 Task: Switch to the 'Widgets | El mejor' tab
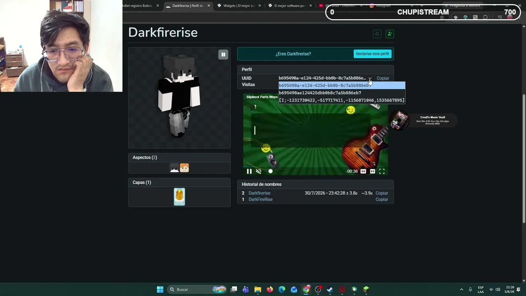(x=239, y=6)
